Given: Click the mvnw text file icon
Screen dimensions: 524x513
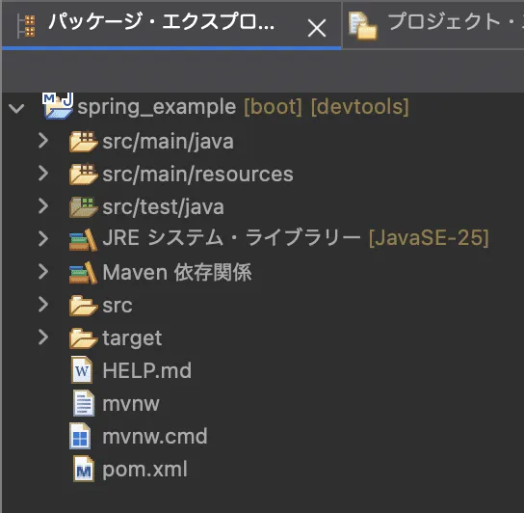Looking at the screenshot, I should pos(83,403).
